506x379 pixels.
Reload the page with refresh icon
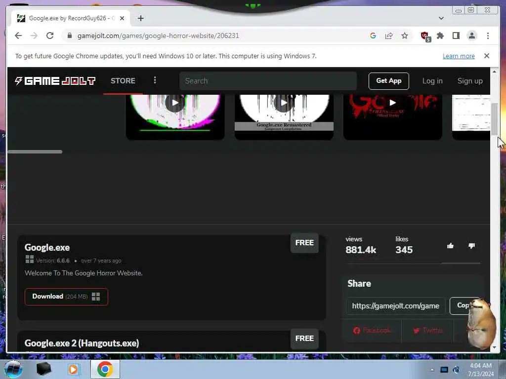(50, 36)
